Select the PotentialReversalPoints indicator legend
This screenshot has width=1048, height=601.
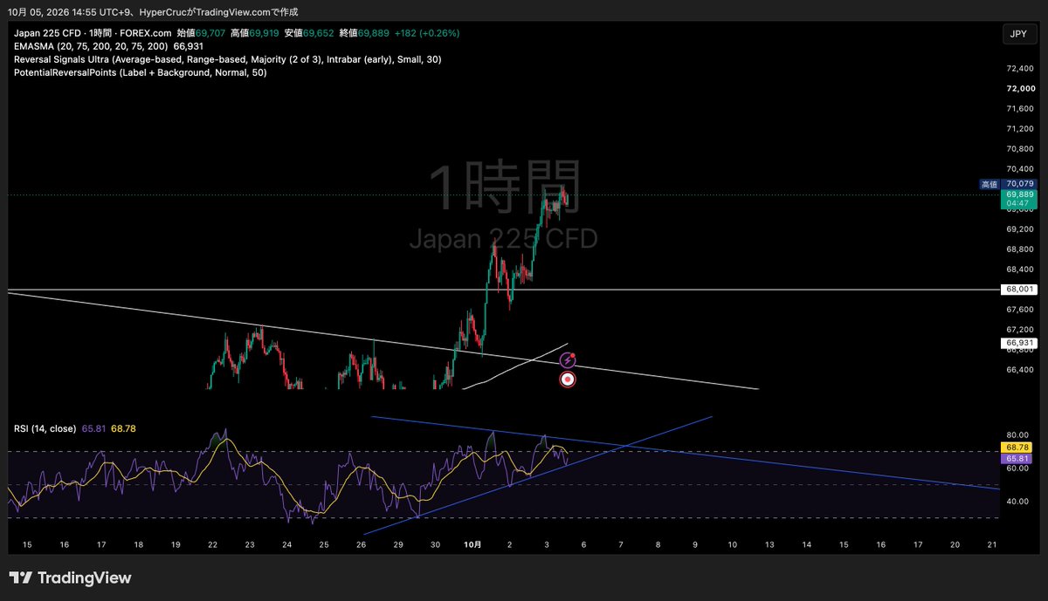141,72
